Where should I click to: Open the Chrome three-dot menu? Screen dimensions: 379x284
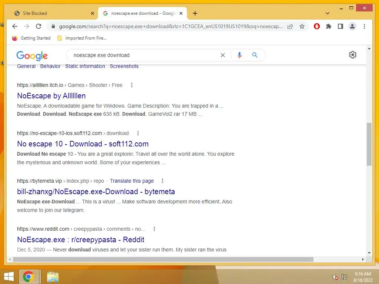coord(364,26)
